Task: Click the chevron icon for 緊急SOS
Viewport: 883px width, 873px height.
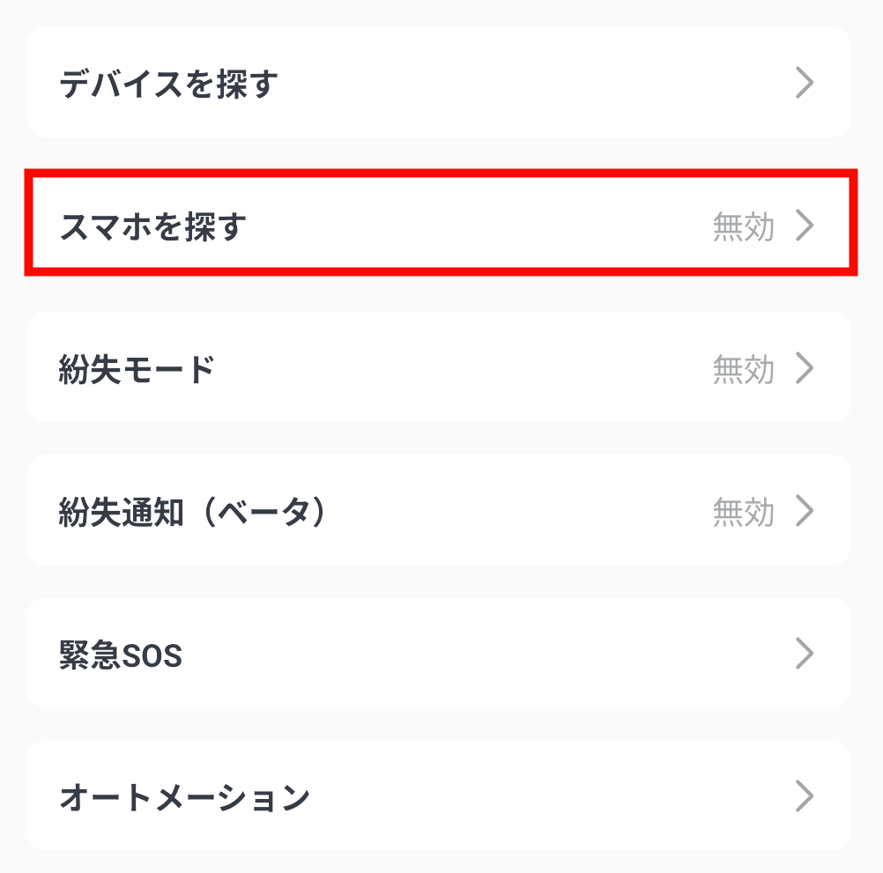Action: point(804,654)
